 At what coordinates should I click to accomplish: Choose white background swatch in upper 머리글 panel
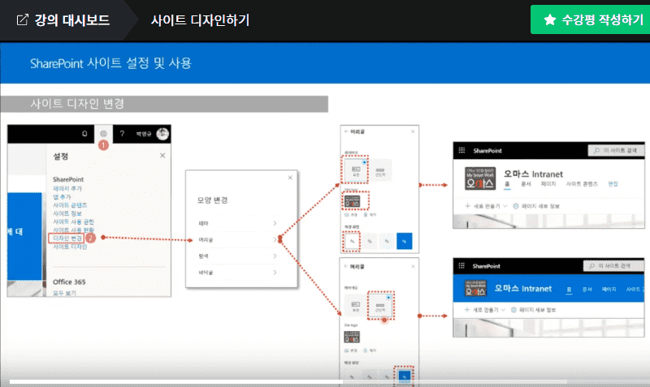(352, 241)
